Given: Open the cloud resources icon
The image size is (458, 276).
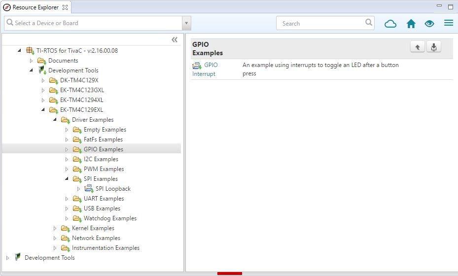Looking at the screenshot, I should [x=390, y=24].
